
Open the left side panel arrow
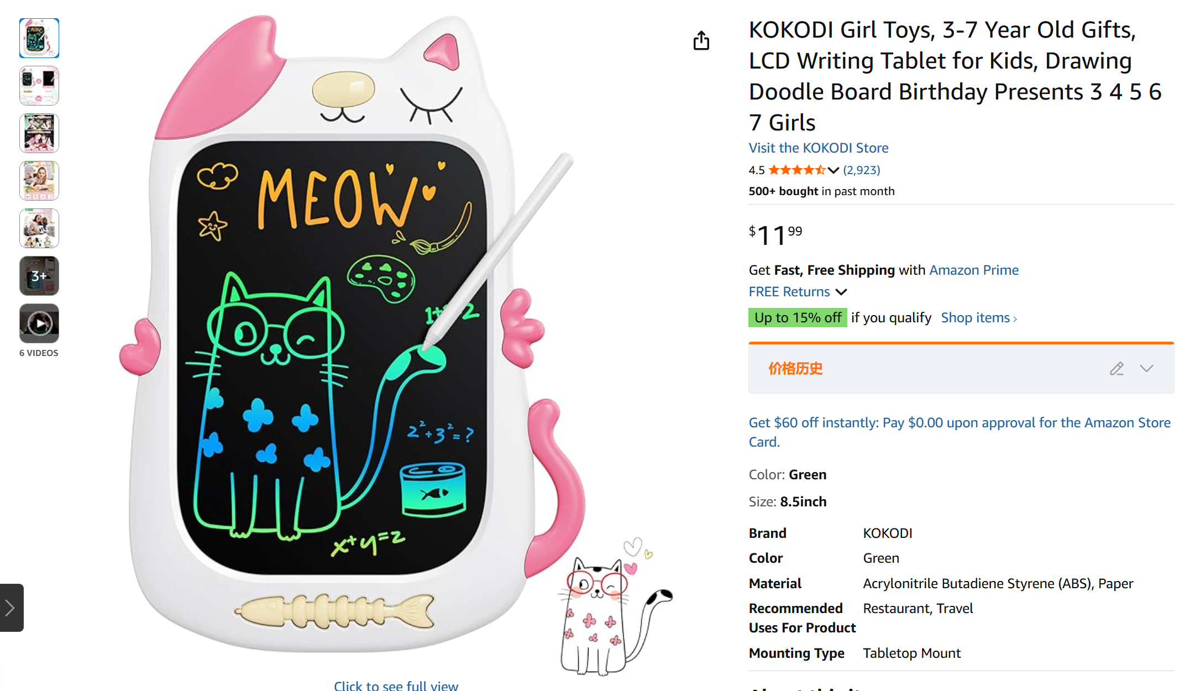(x=11, y=608)
